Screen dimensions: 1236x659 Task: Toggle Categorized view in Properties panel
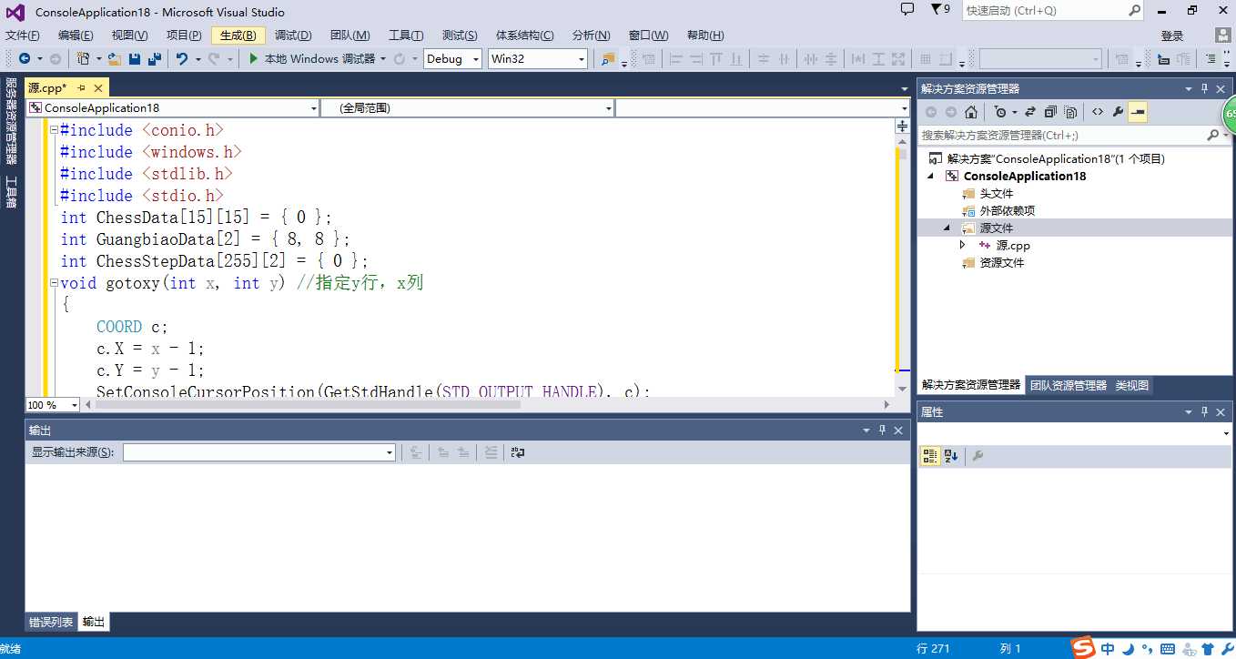(x=930, y=456)
